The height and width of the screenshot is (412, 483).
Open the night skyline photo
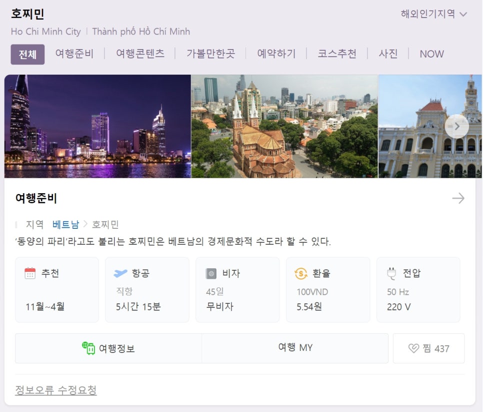[97, 126]
